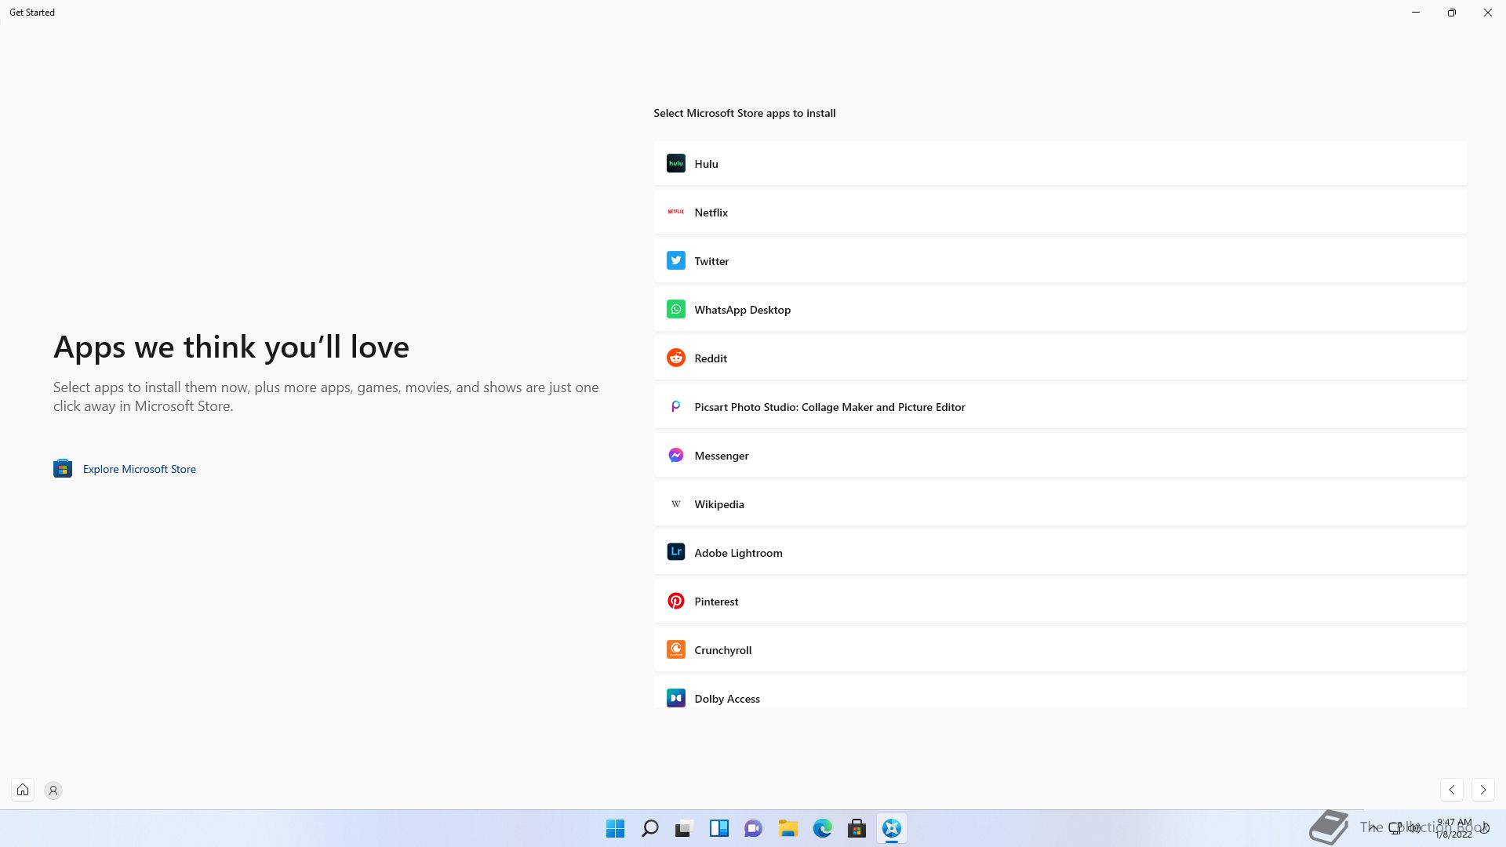Screen dimensions: 1506x847
Task: Select the Netflix app label
Action: [711, 213]
